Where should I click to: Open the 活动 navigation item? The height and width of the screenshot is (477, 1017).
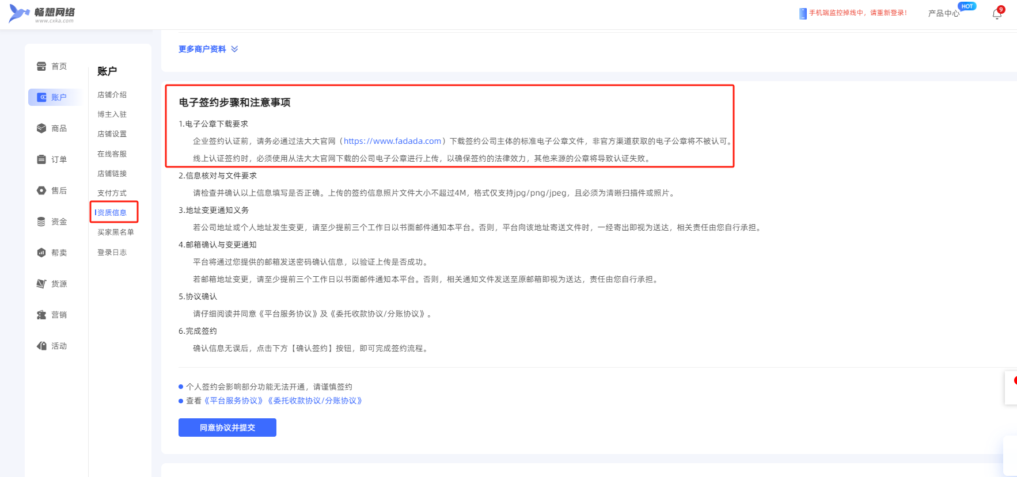pyautogui.click(x=59, y=346)
